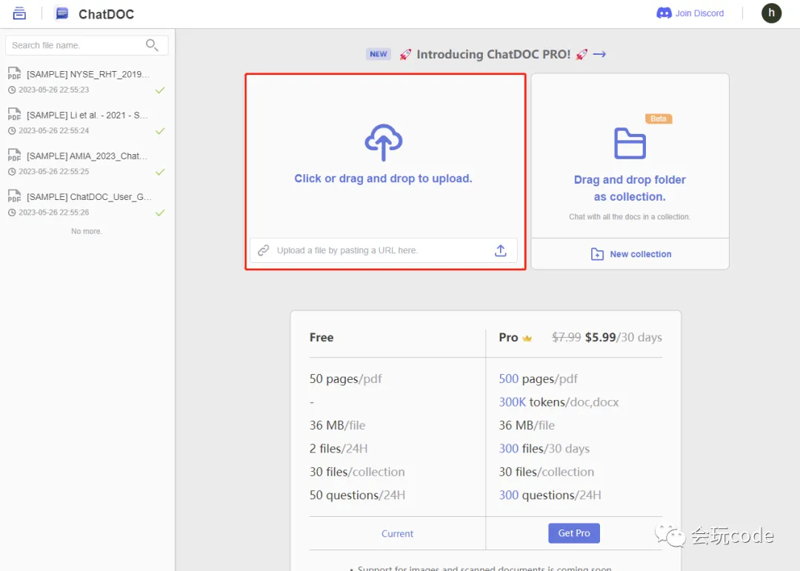800x571 pixels.
Task: Click '50 pages/pdf' Free row
Action: [x=345, y=378]
